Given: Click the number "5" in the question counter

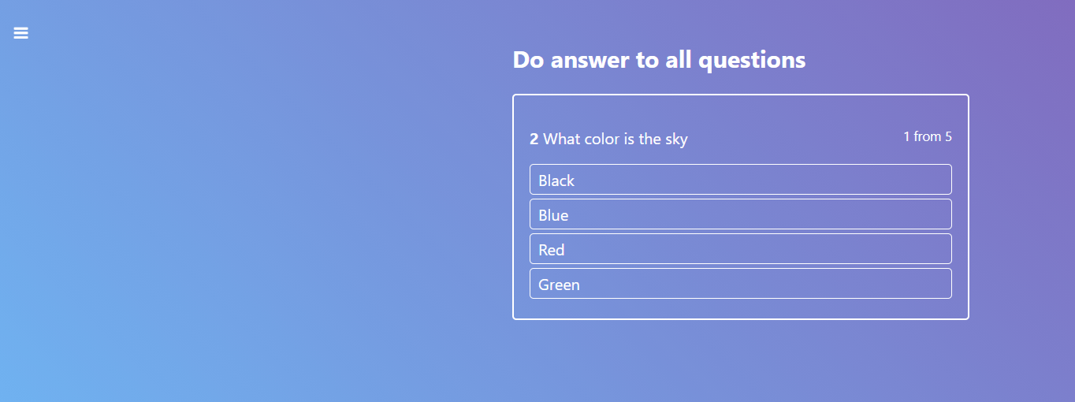Looking at the screenshot, I should point(948,136).
